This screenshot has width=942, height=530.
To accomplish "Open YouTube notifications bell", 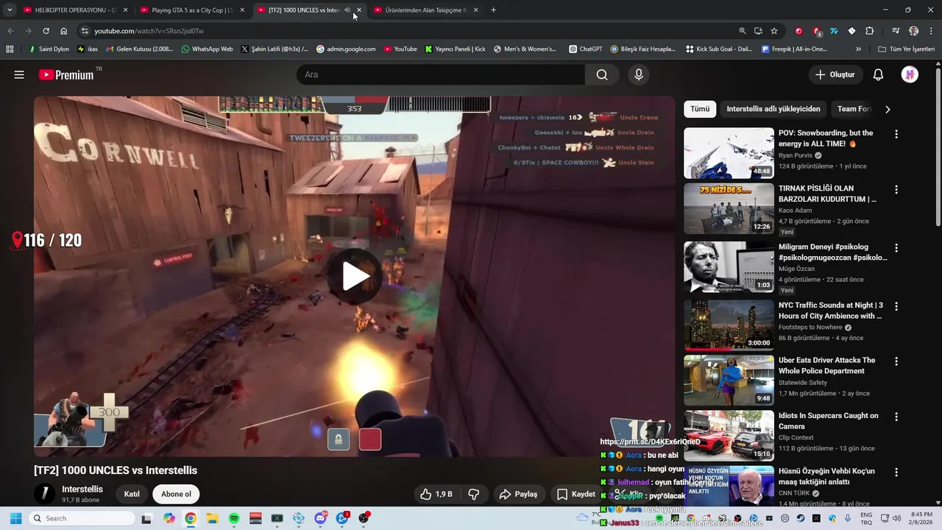I will click(x=878, y=74).
